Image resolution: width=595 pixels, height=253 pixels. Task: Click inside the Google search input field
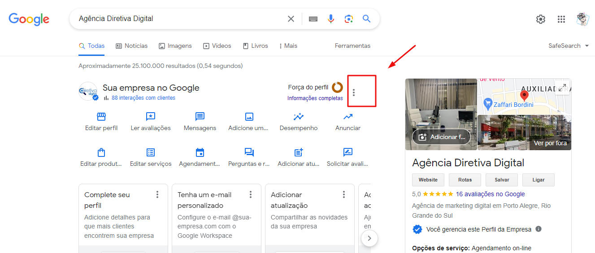[180, 19]
